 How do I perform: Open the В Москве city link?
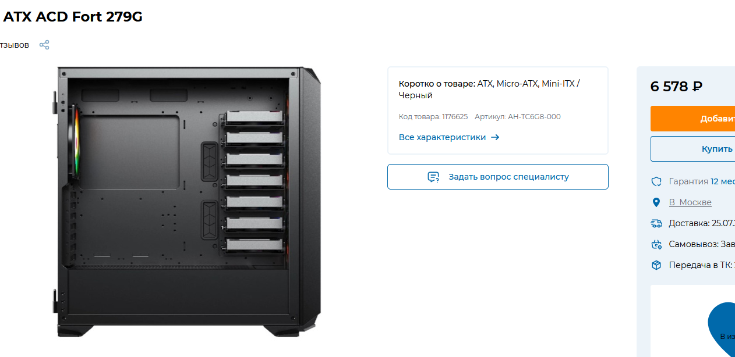click(x=690, y=202)
